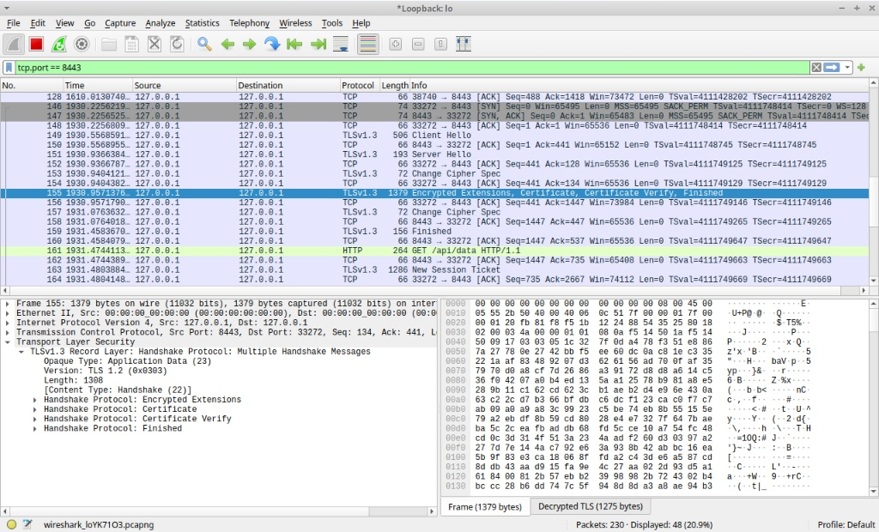The width and height of the screenshot is (879, 532).
Task: Open capture file properties icon in status bar
Action: point(27,525)
